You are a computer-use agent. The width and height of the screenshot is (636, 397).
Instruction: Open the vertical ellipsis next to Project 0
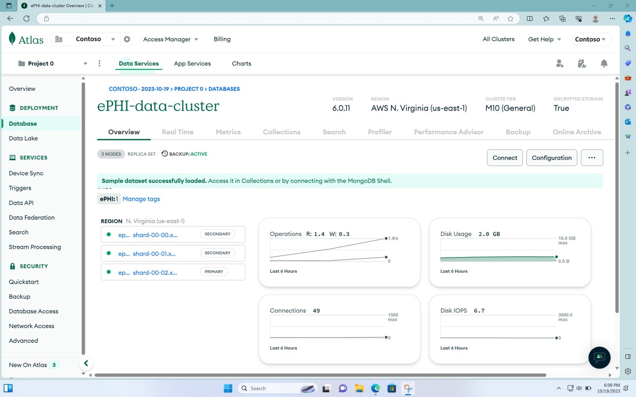click(x=99, y=63)
